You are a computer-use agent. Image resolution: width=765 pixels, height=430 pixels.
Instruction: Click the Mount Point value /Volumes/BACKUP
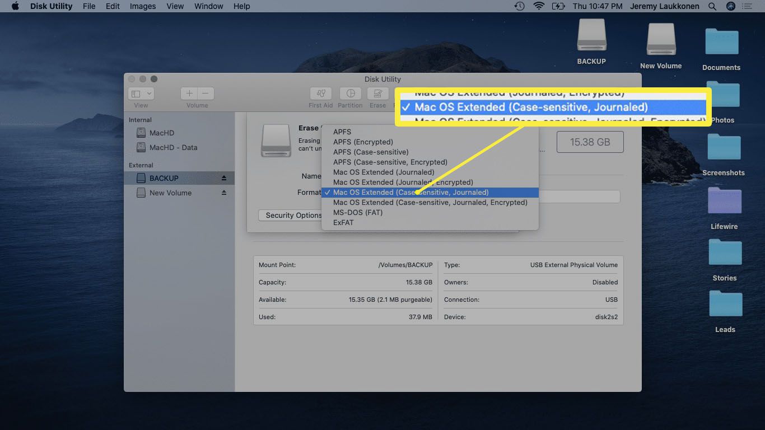[405, 265]
